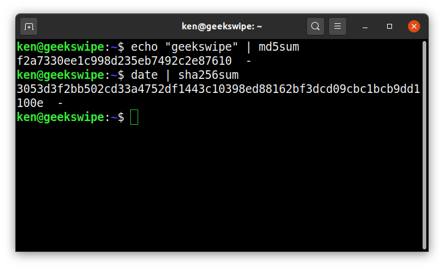Image resolution: width=444 pixels, height=269 pixels.
Task: Click the md5 hash f2a7330ee1c998d235eb7492c2e87610
Action: pos(124,61)
